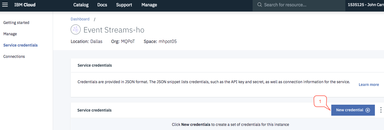Click the search magnifier icon
Image resolution: width=384 pixels, height=130 pixels.
tap(259, 5)
